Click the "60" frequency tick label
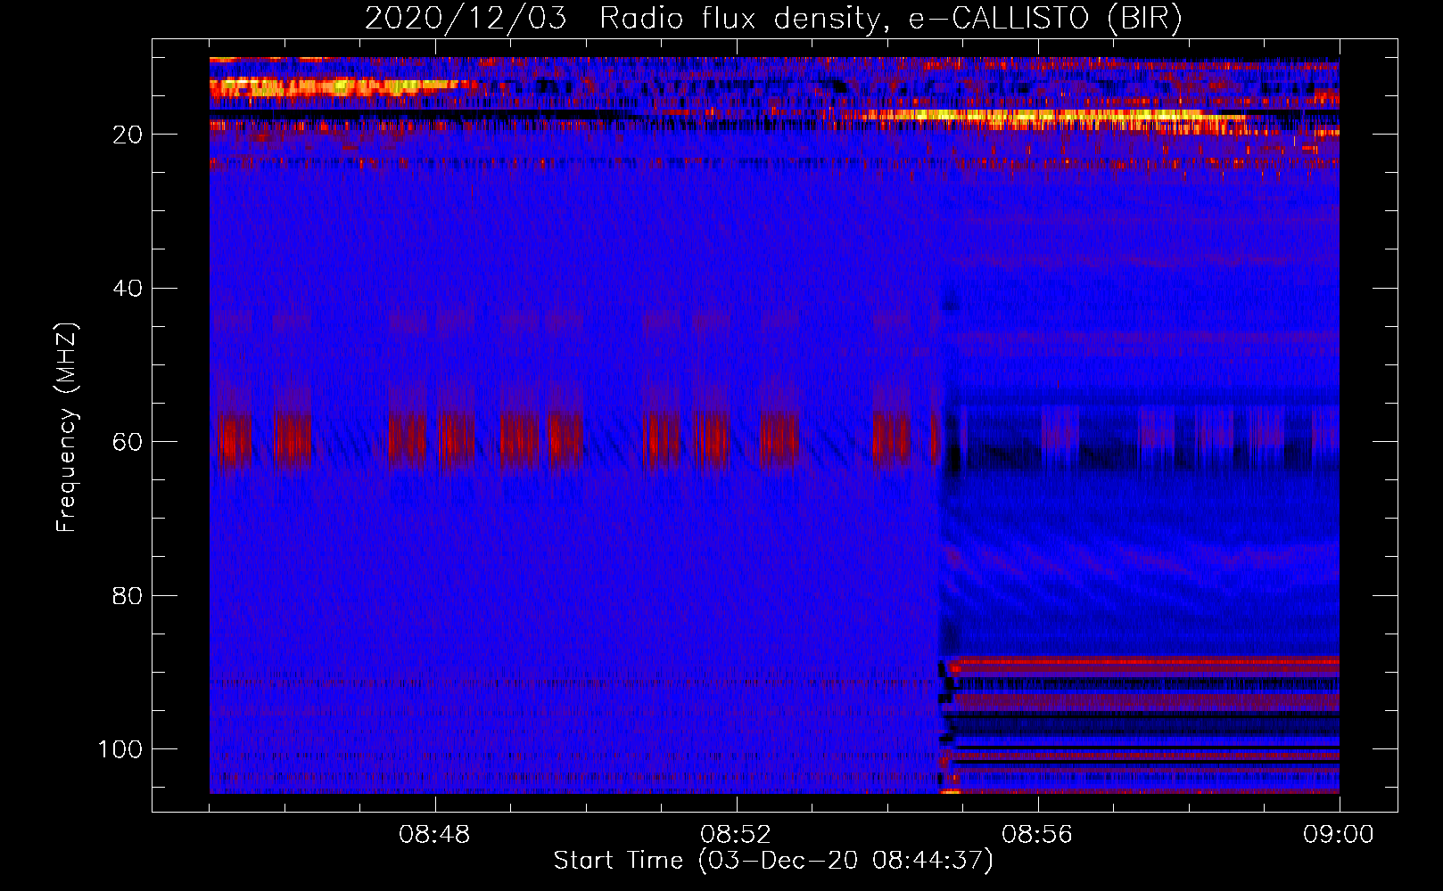 pos(128,442)
